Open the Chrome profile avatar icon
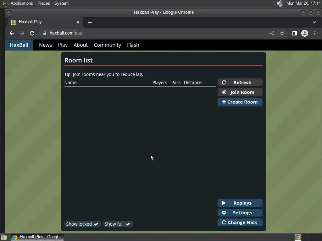The width and height of the screenshot is (322, 241). click(304, 33)
